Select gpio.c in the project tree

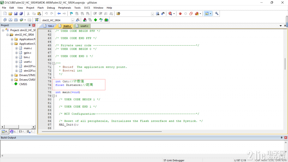27,53
